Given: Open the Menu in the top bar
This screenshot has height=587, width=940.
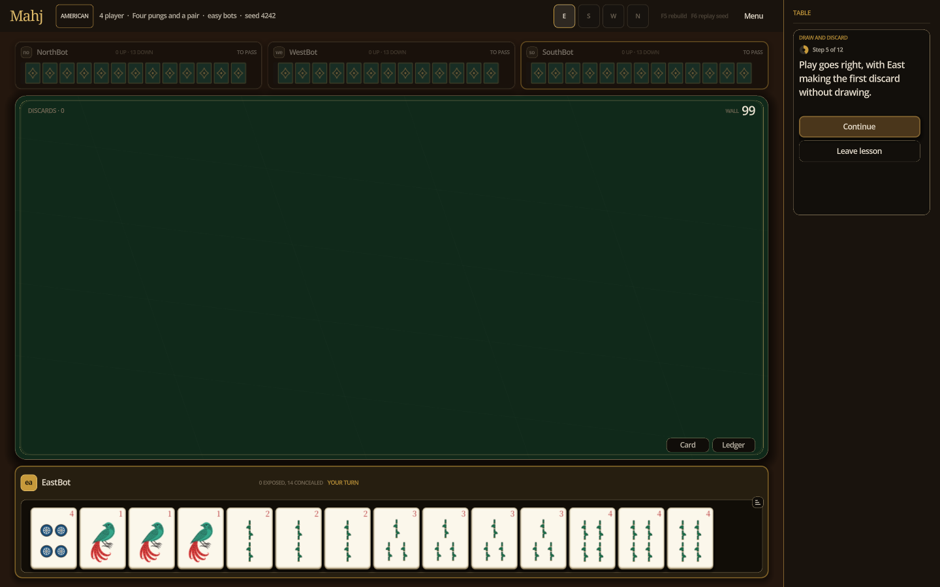Looking at the screenshot, I should coord(753,16).
